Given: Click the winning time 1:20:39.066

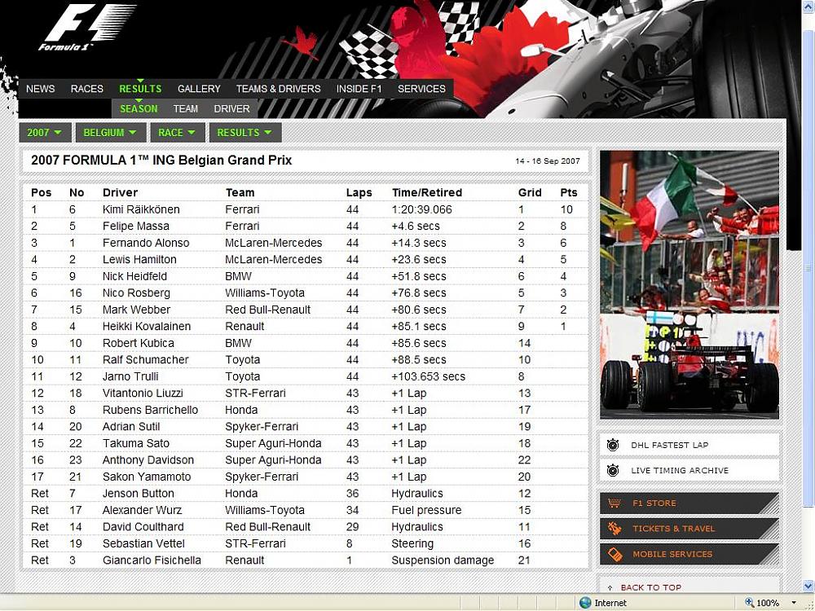Looking at the screenshot, I should (x=421, y=209).
